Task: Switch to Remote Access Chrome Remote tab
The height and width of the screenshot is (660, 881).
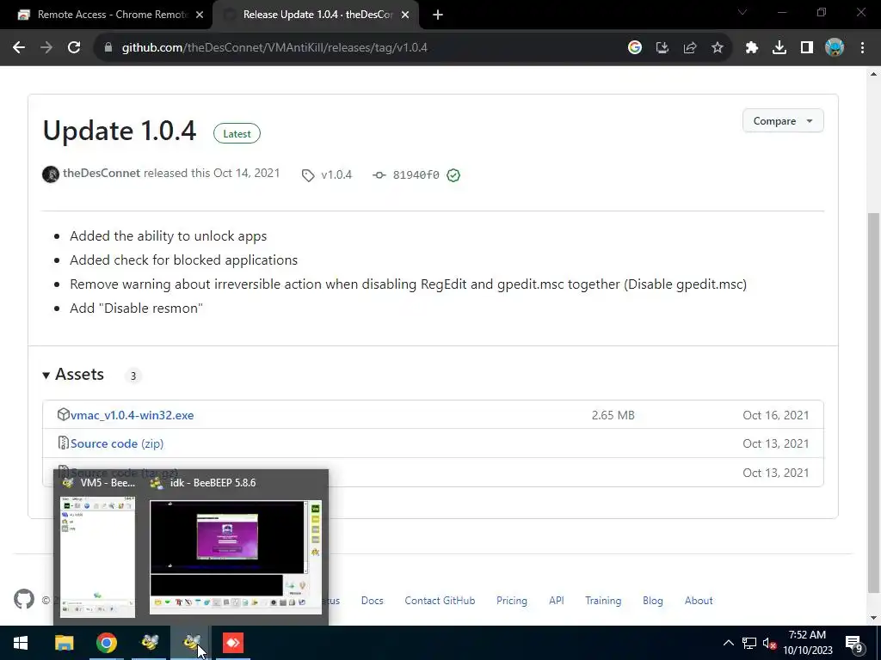Action: [x=107, y=15]
